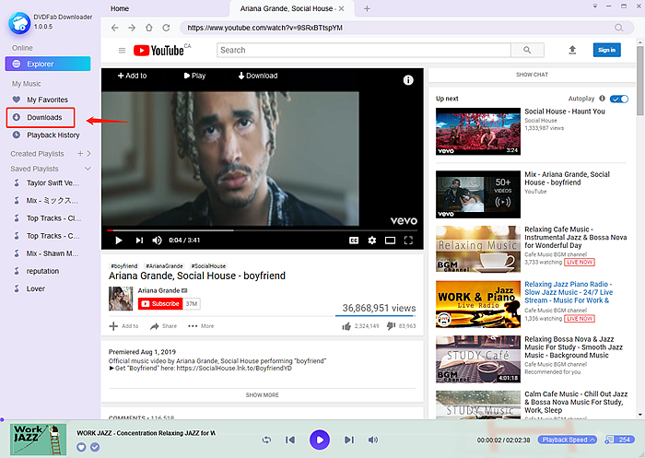This screenshot has height=458, width=645.
Task: Click the YouTube search magnifier button
Action: (527, 50)
